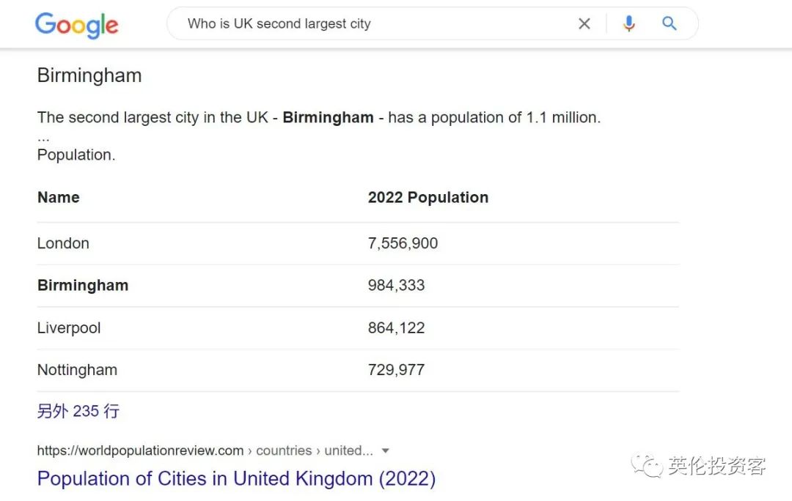Click the snippet text about 1.1 million

[318, 117]
